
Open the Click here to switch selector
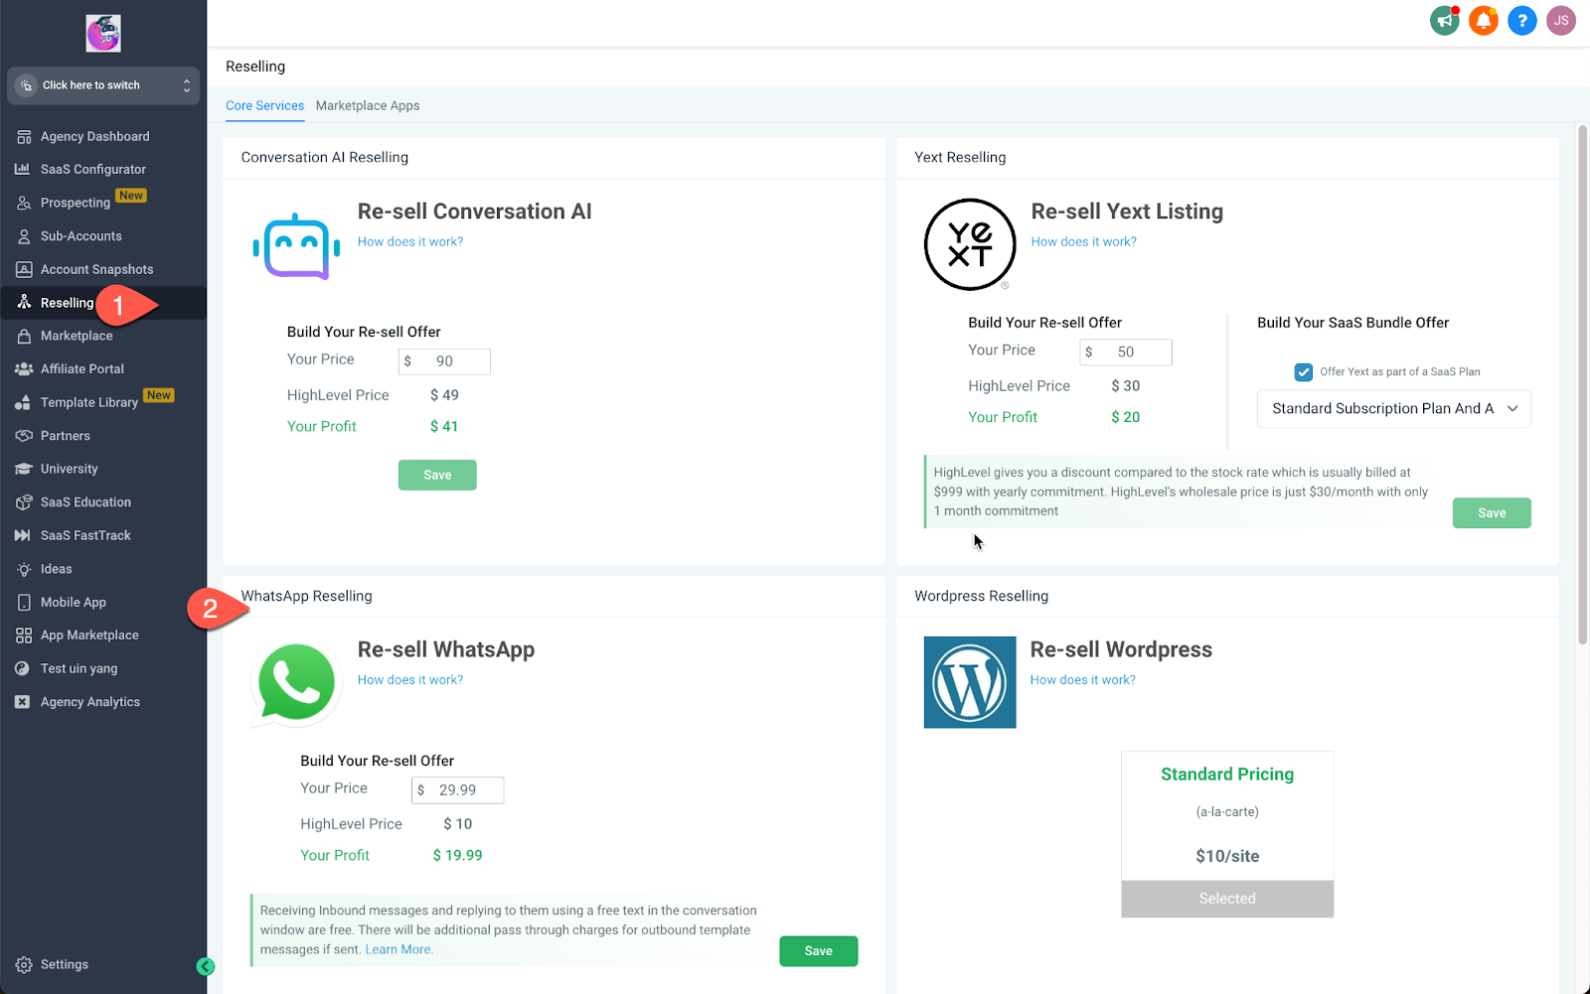click(x=103, y=85)
